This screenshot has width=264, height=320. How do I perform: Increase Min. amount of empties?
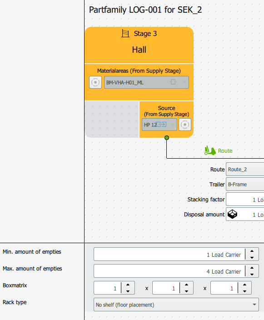click(x=252, y=251)
